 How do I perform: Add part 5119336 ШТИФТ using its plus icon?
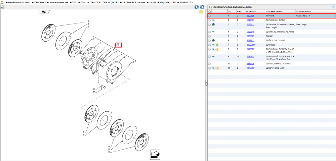(210, 64)
